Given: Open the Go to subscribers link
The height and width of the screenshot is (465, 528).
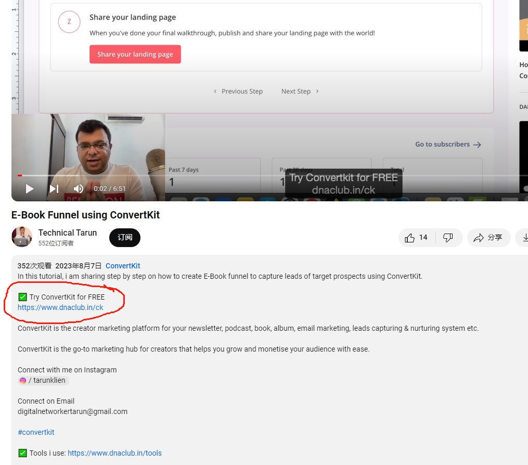Looking at the screenshot, I should pyautogui.click(x=448, y=145).
